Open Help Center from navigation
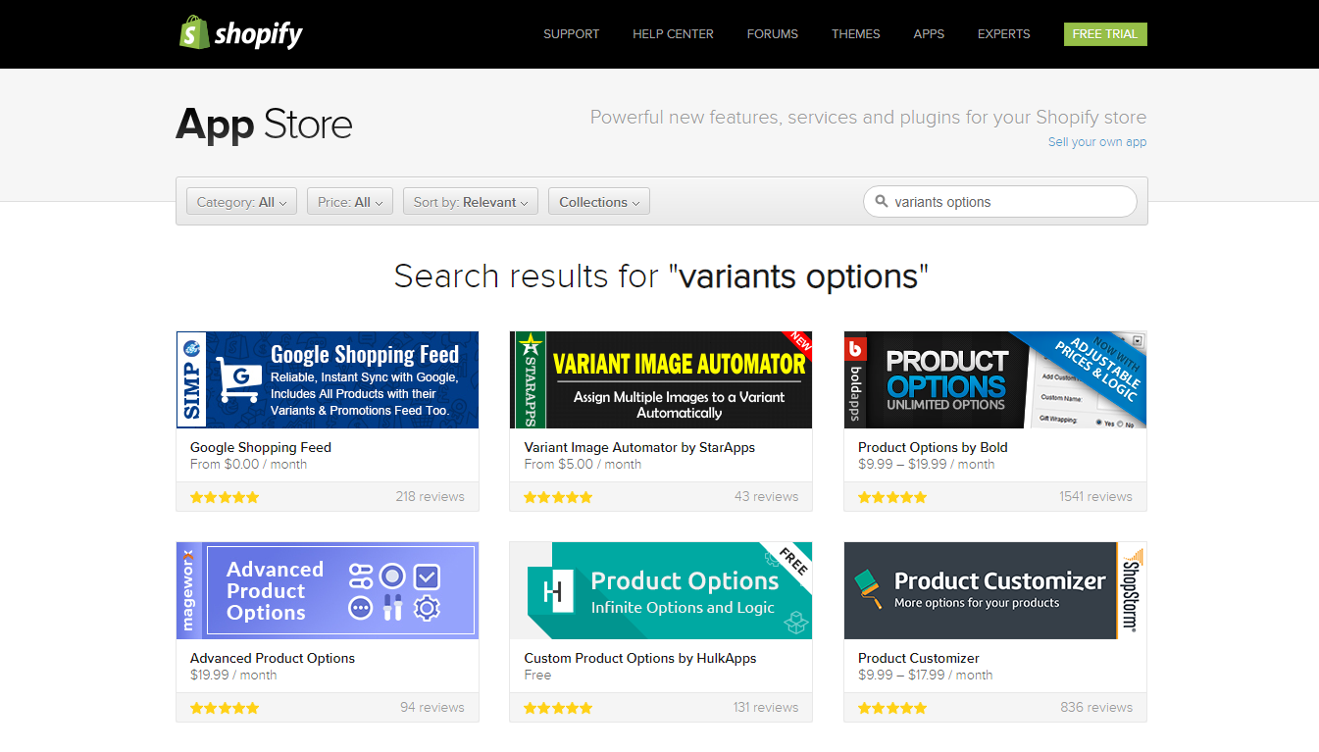This screenshot has height=752, width=1319. pos(673,34)
